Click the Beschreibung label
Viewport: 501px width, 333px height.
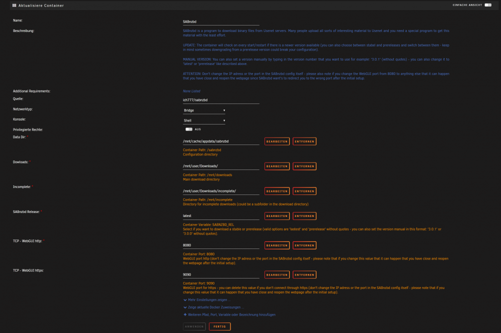click(24, 31)
